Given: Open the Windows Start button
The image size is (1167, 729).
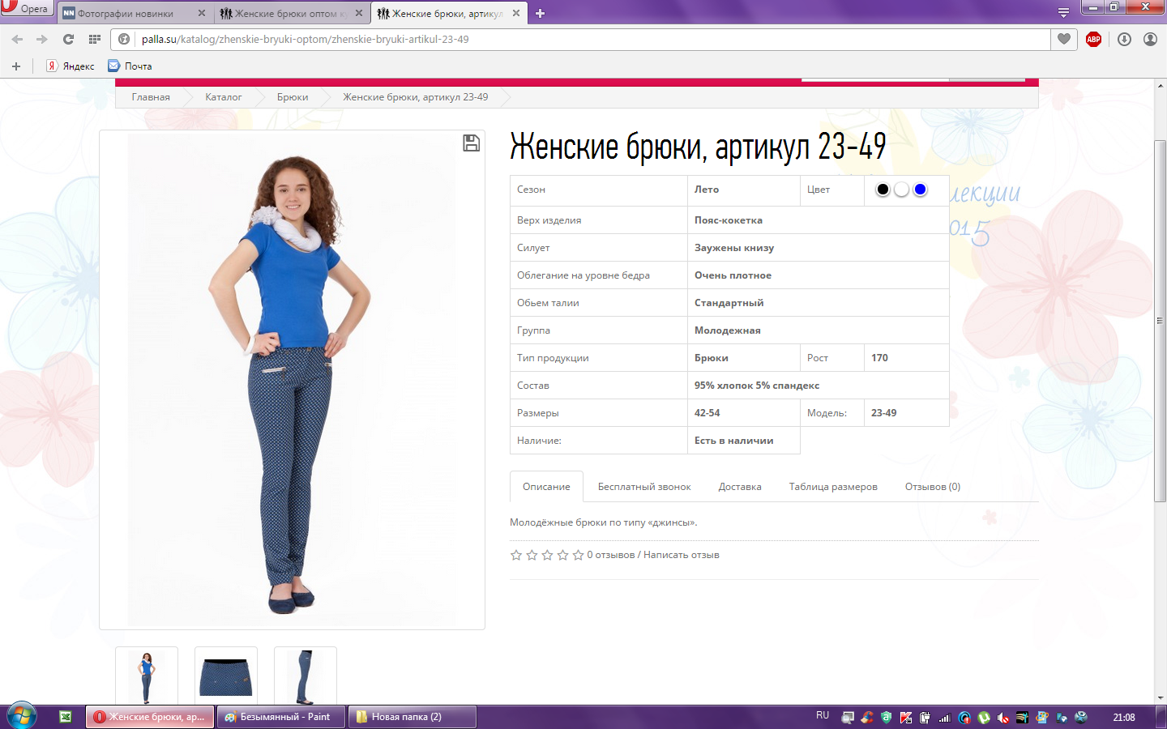Looking at the screenshot, I should pos(21,717).
